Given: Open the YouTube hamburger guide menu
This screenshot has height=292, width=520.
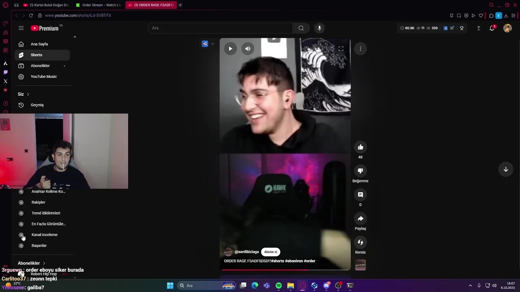Looking at the screenshot, I should tap(21, 28).
